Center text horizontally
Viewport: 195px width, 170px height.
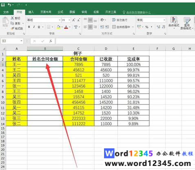pyautogui.click(x=90, y=27)
